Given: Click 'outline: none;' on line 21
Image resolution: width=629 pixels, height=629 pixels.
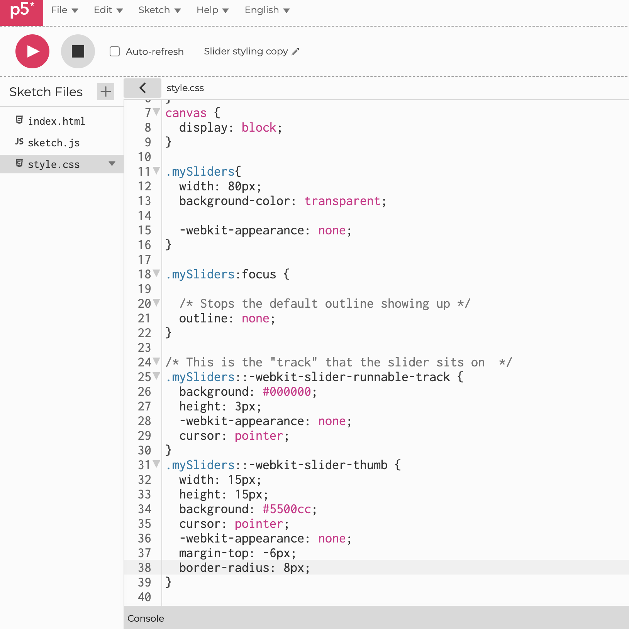Looking at the screenshot, I should tap(227, 319).
